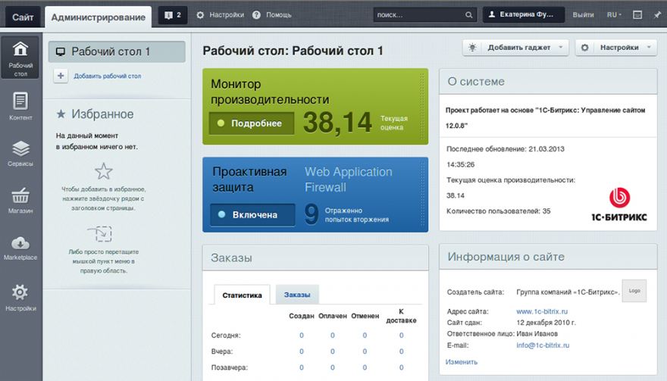Open the Настройки dropdown near desktop title
Screen dimensions: 667x381
pyautogui.click(x=615, y=48)
